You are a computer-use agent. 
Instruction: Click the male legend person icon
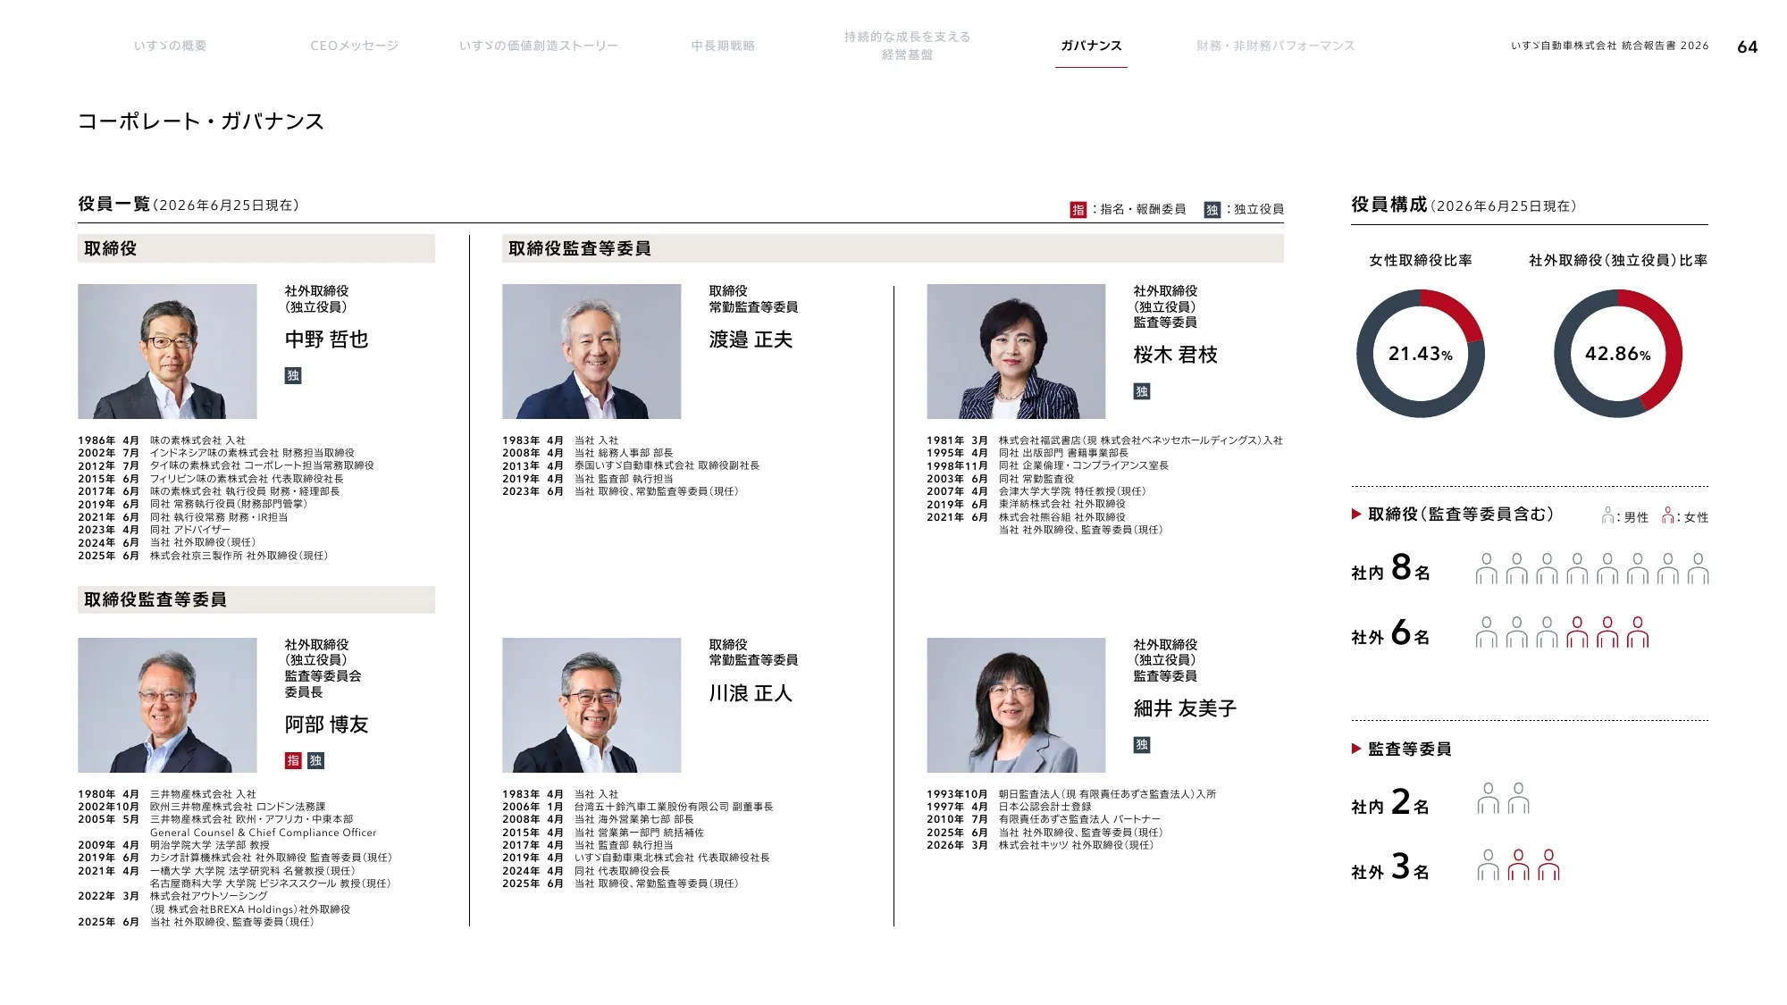pyautogui.click(x=1607, y=515)
